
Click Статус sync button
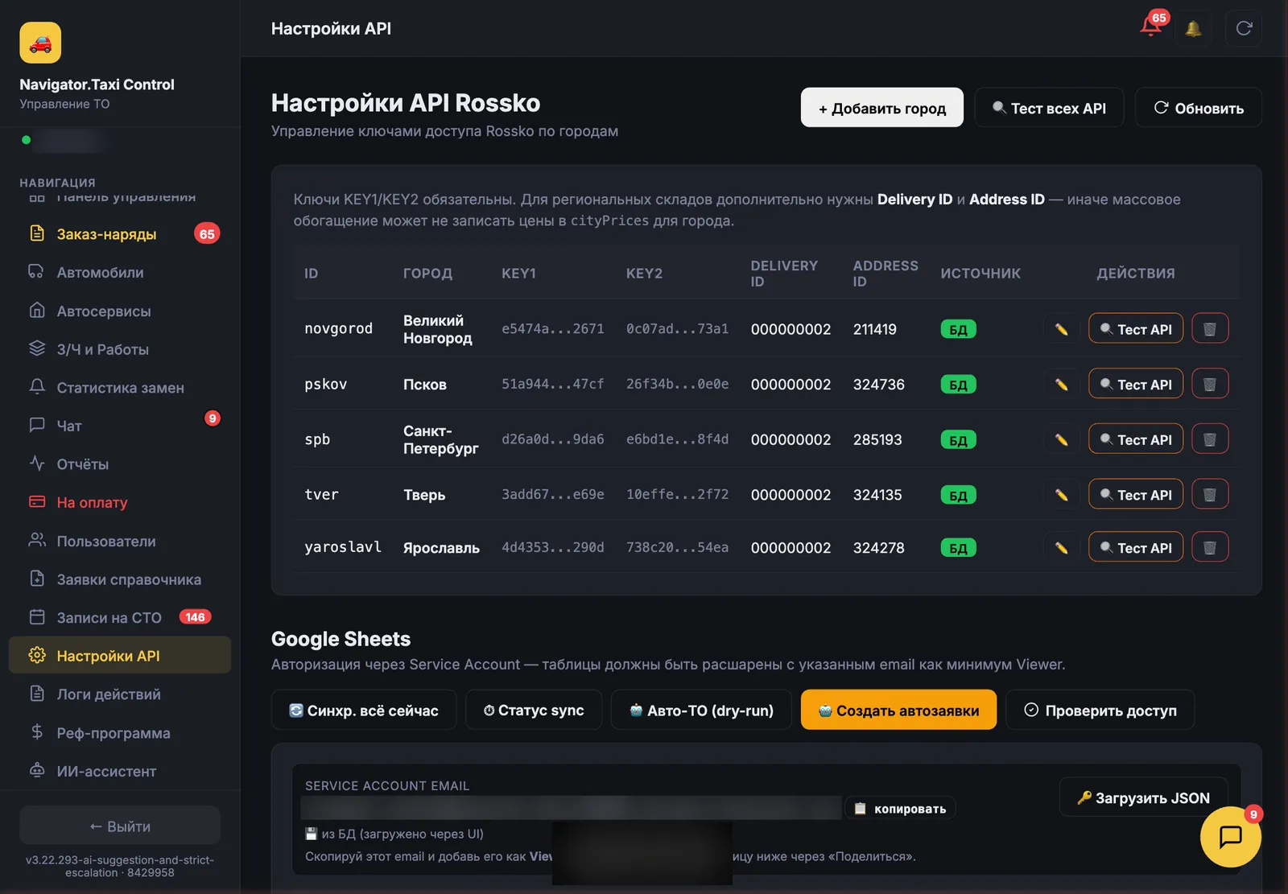point(534,710)
